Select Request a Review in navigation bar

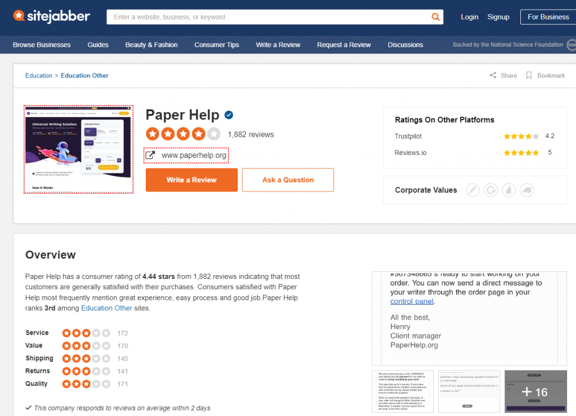(x=344, y=45)
